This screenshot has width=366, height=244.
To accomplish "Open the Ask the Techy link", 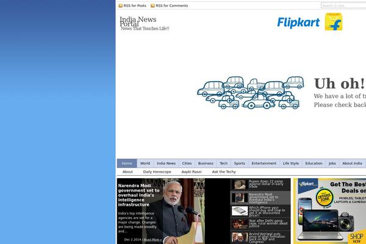I will coord(224,172).
